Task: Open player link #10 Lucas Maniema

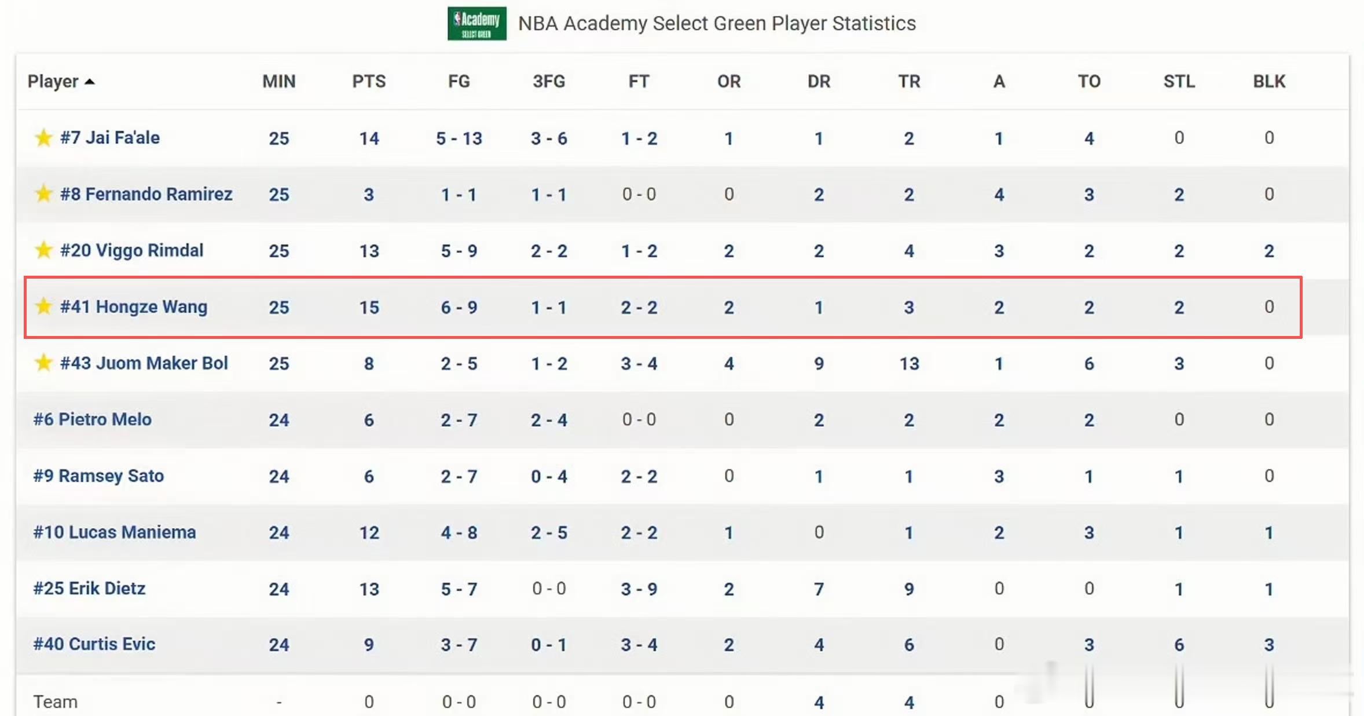Action: coord(115,532)
